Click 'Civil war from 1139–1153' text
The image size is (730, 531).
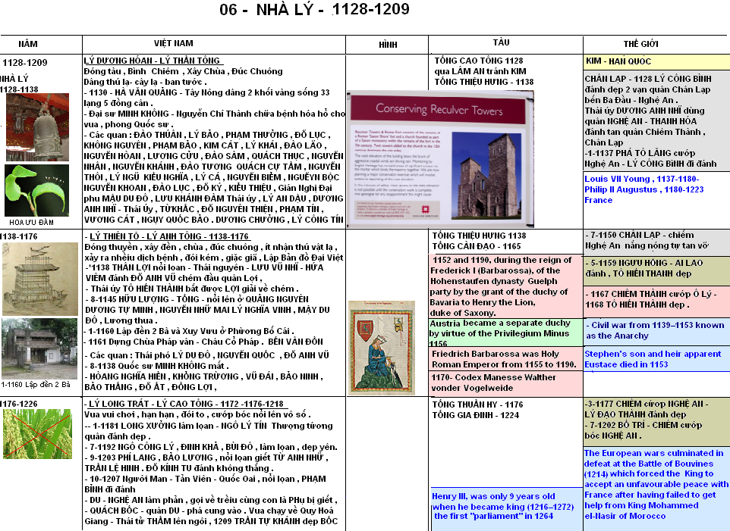pos(639,325)
